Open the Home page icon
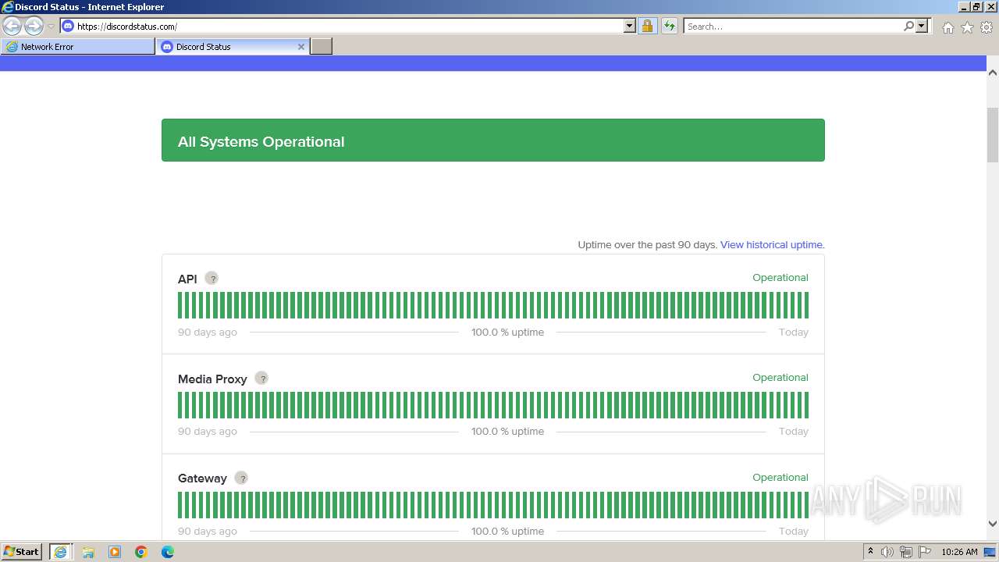 [947, 27]
